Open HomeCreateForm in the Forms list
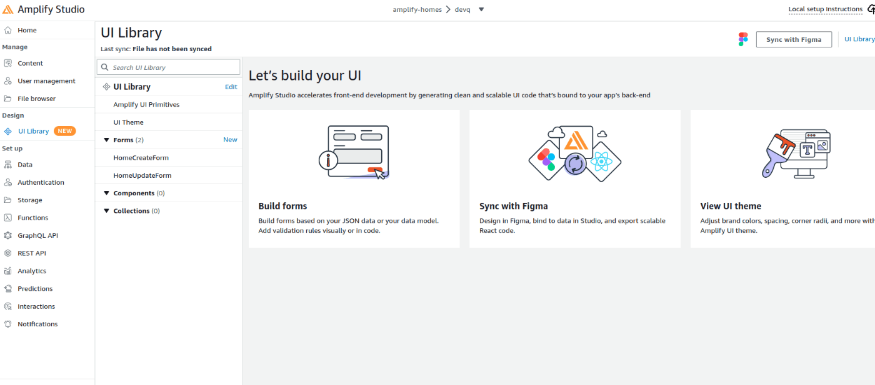Screen dimensions: 875x385 141,158
